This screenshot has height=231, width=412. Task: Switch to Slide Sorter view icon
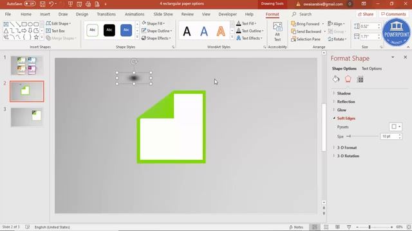(x=326, y=227)
